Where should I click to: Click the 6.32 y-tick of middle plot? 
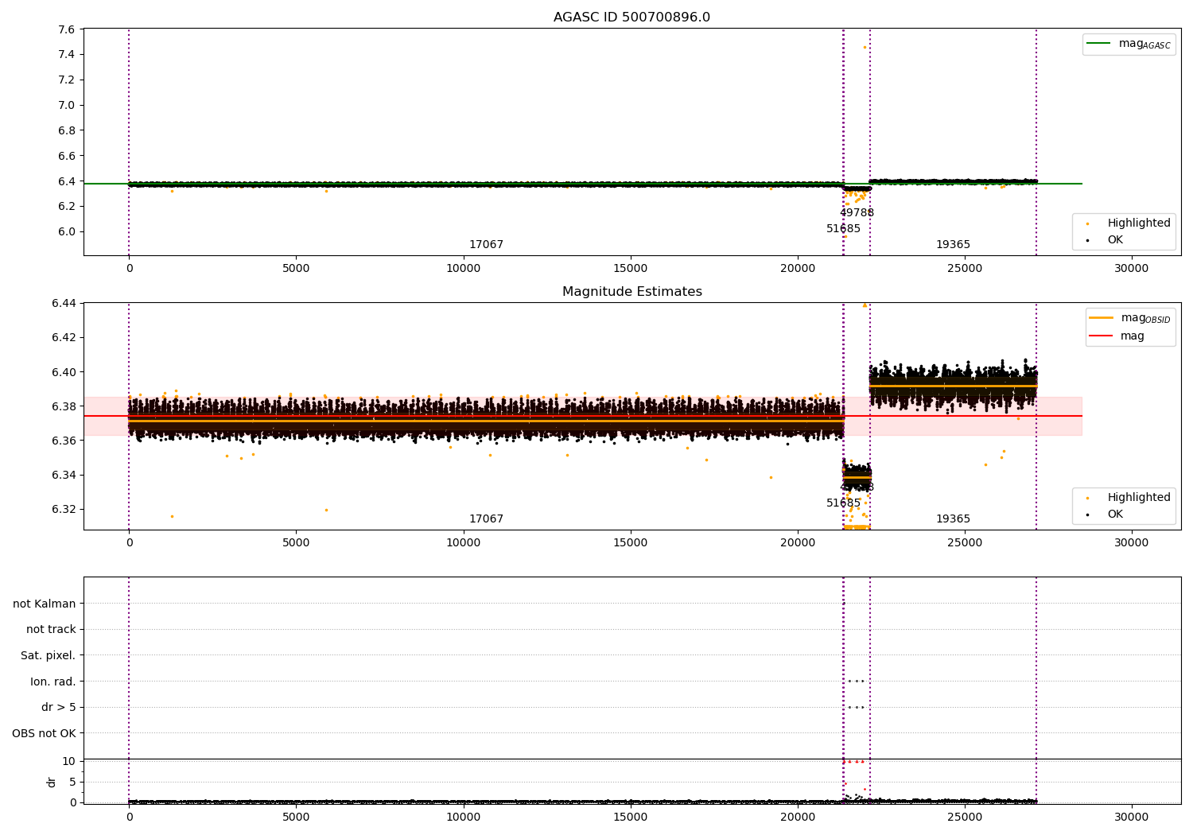tap(64, 510)
